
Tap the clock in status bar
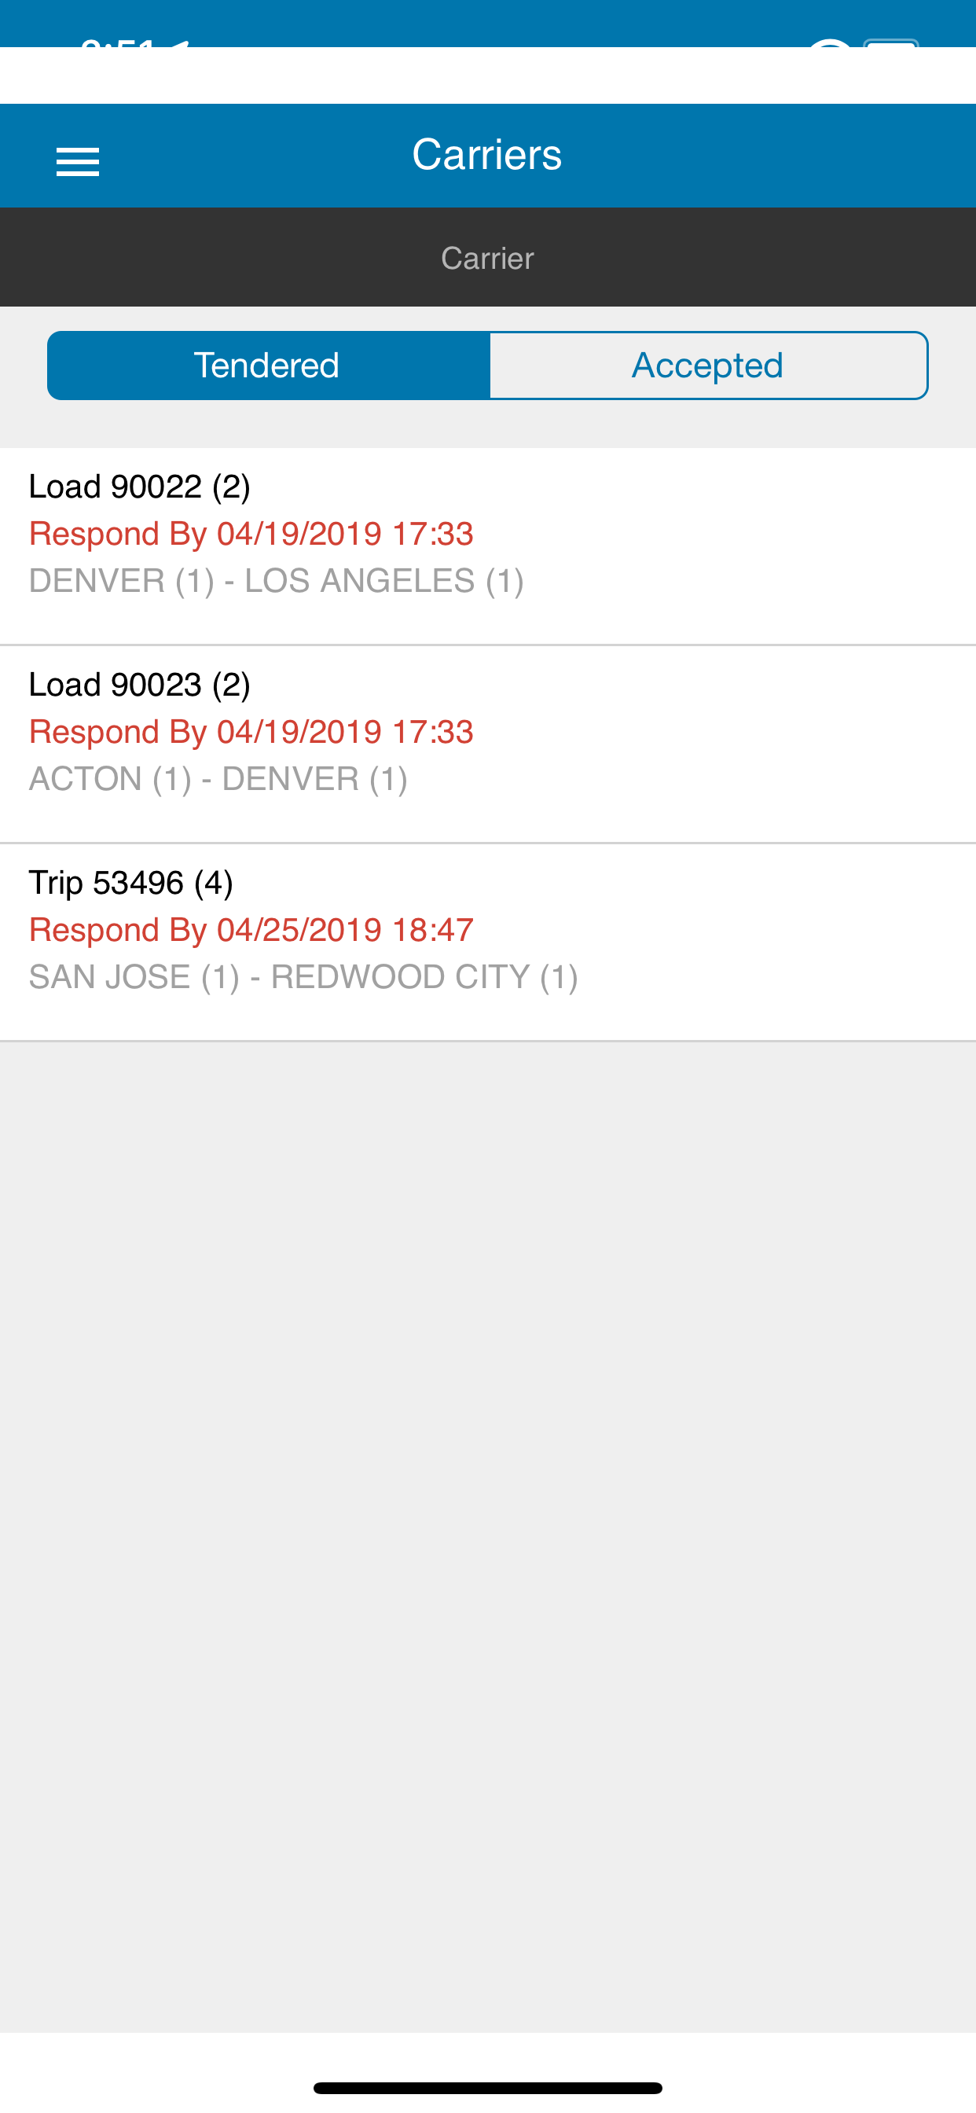(x=119, y=42)
